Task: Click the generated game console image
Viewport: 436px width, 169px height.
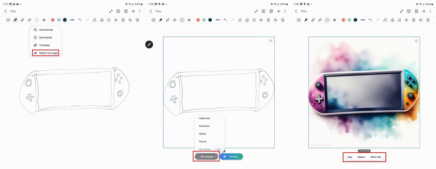Action: pos(364,92)
